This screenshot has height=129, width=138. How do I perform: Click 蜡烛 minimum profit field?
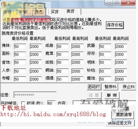coord(105,79)
